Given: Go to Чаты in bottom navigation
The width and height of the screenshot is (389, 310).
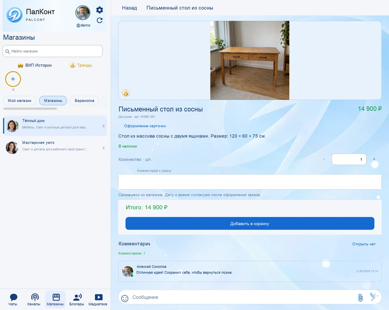Looking at the screenshot, I should point(13,299).
